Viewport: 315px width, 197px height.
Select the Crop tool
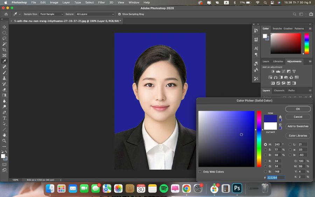(4, 50)
